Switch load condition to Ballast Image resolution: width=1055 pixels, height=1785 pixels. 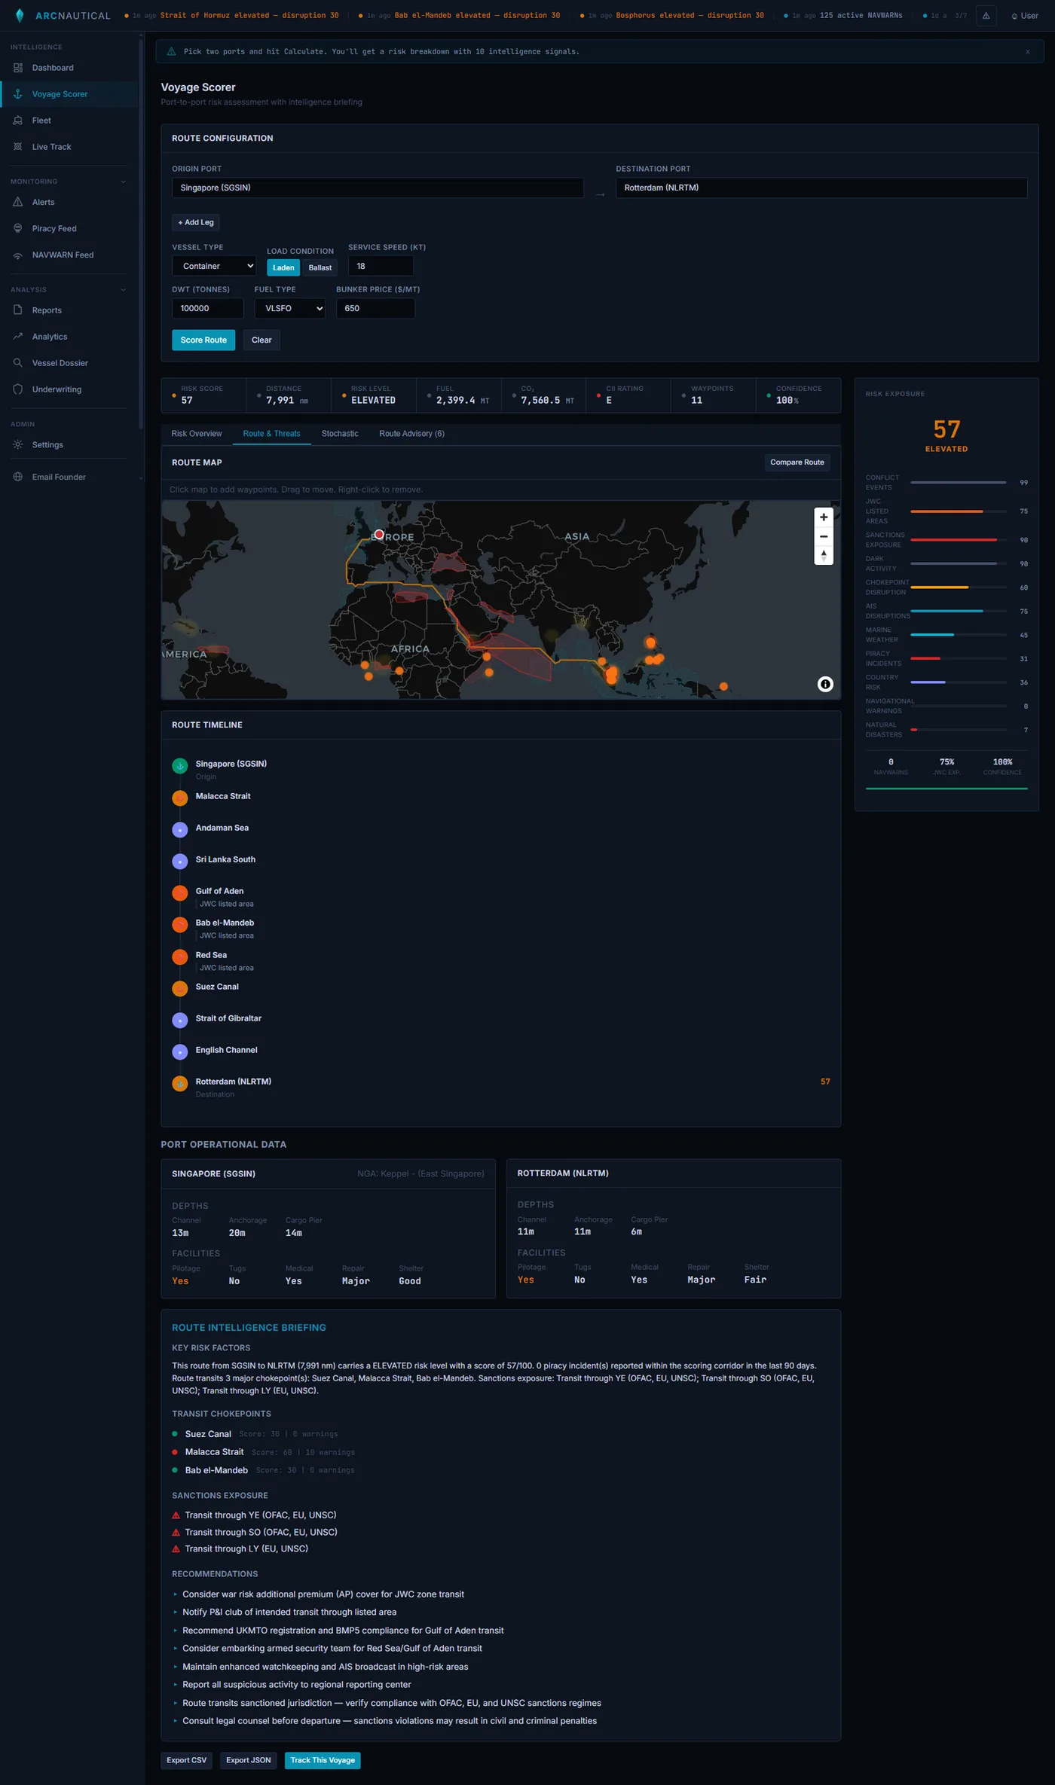[320, 267]
